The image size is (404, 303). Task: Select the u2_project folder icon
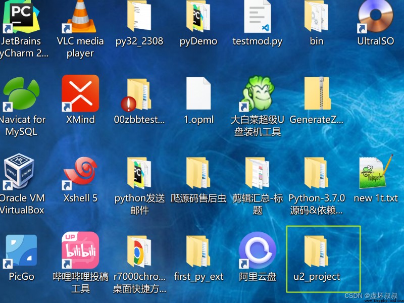[317, 251]
